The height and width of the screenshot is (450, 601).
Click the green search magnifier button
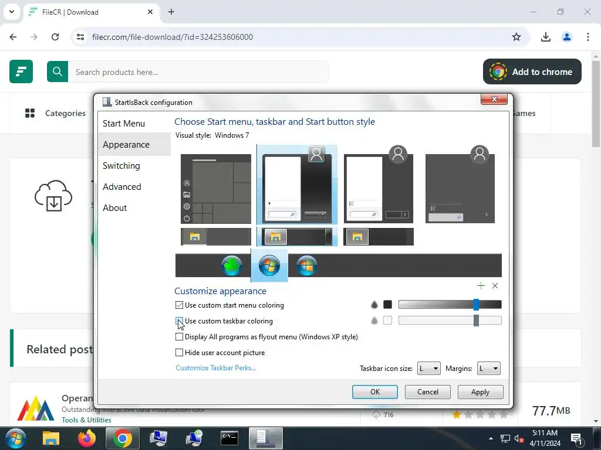coord(58,71)
